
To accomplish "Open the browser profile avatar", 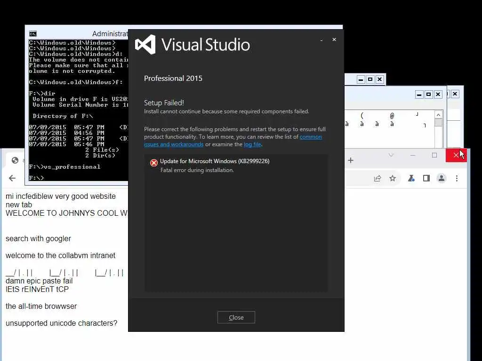I will coord(442,178).
